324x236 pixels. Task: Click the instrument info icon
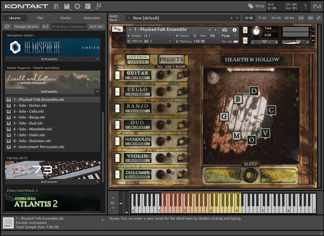[x=234, y=30]
